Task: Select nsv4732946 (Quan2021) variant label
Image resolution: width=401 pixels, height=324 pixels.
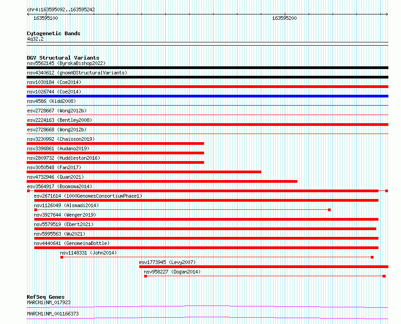Action: [55, 177]
